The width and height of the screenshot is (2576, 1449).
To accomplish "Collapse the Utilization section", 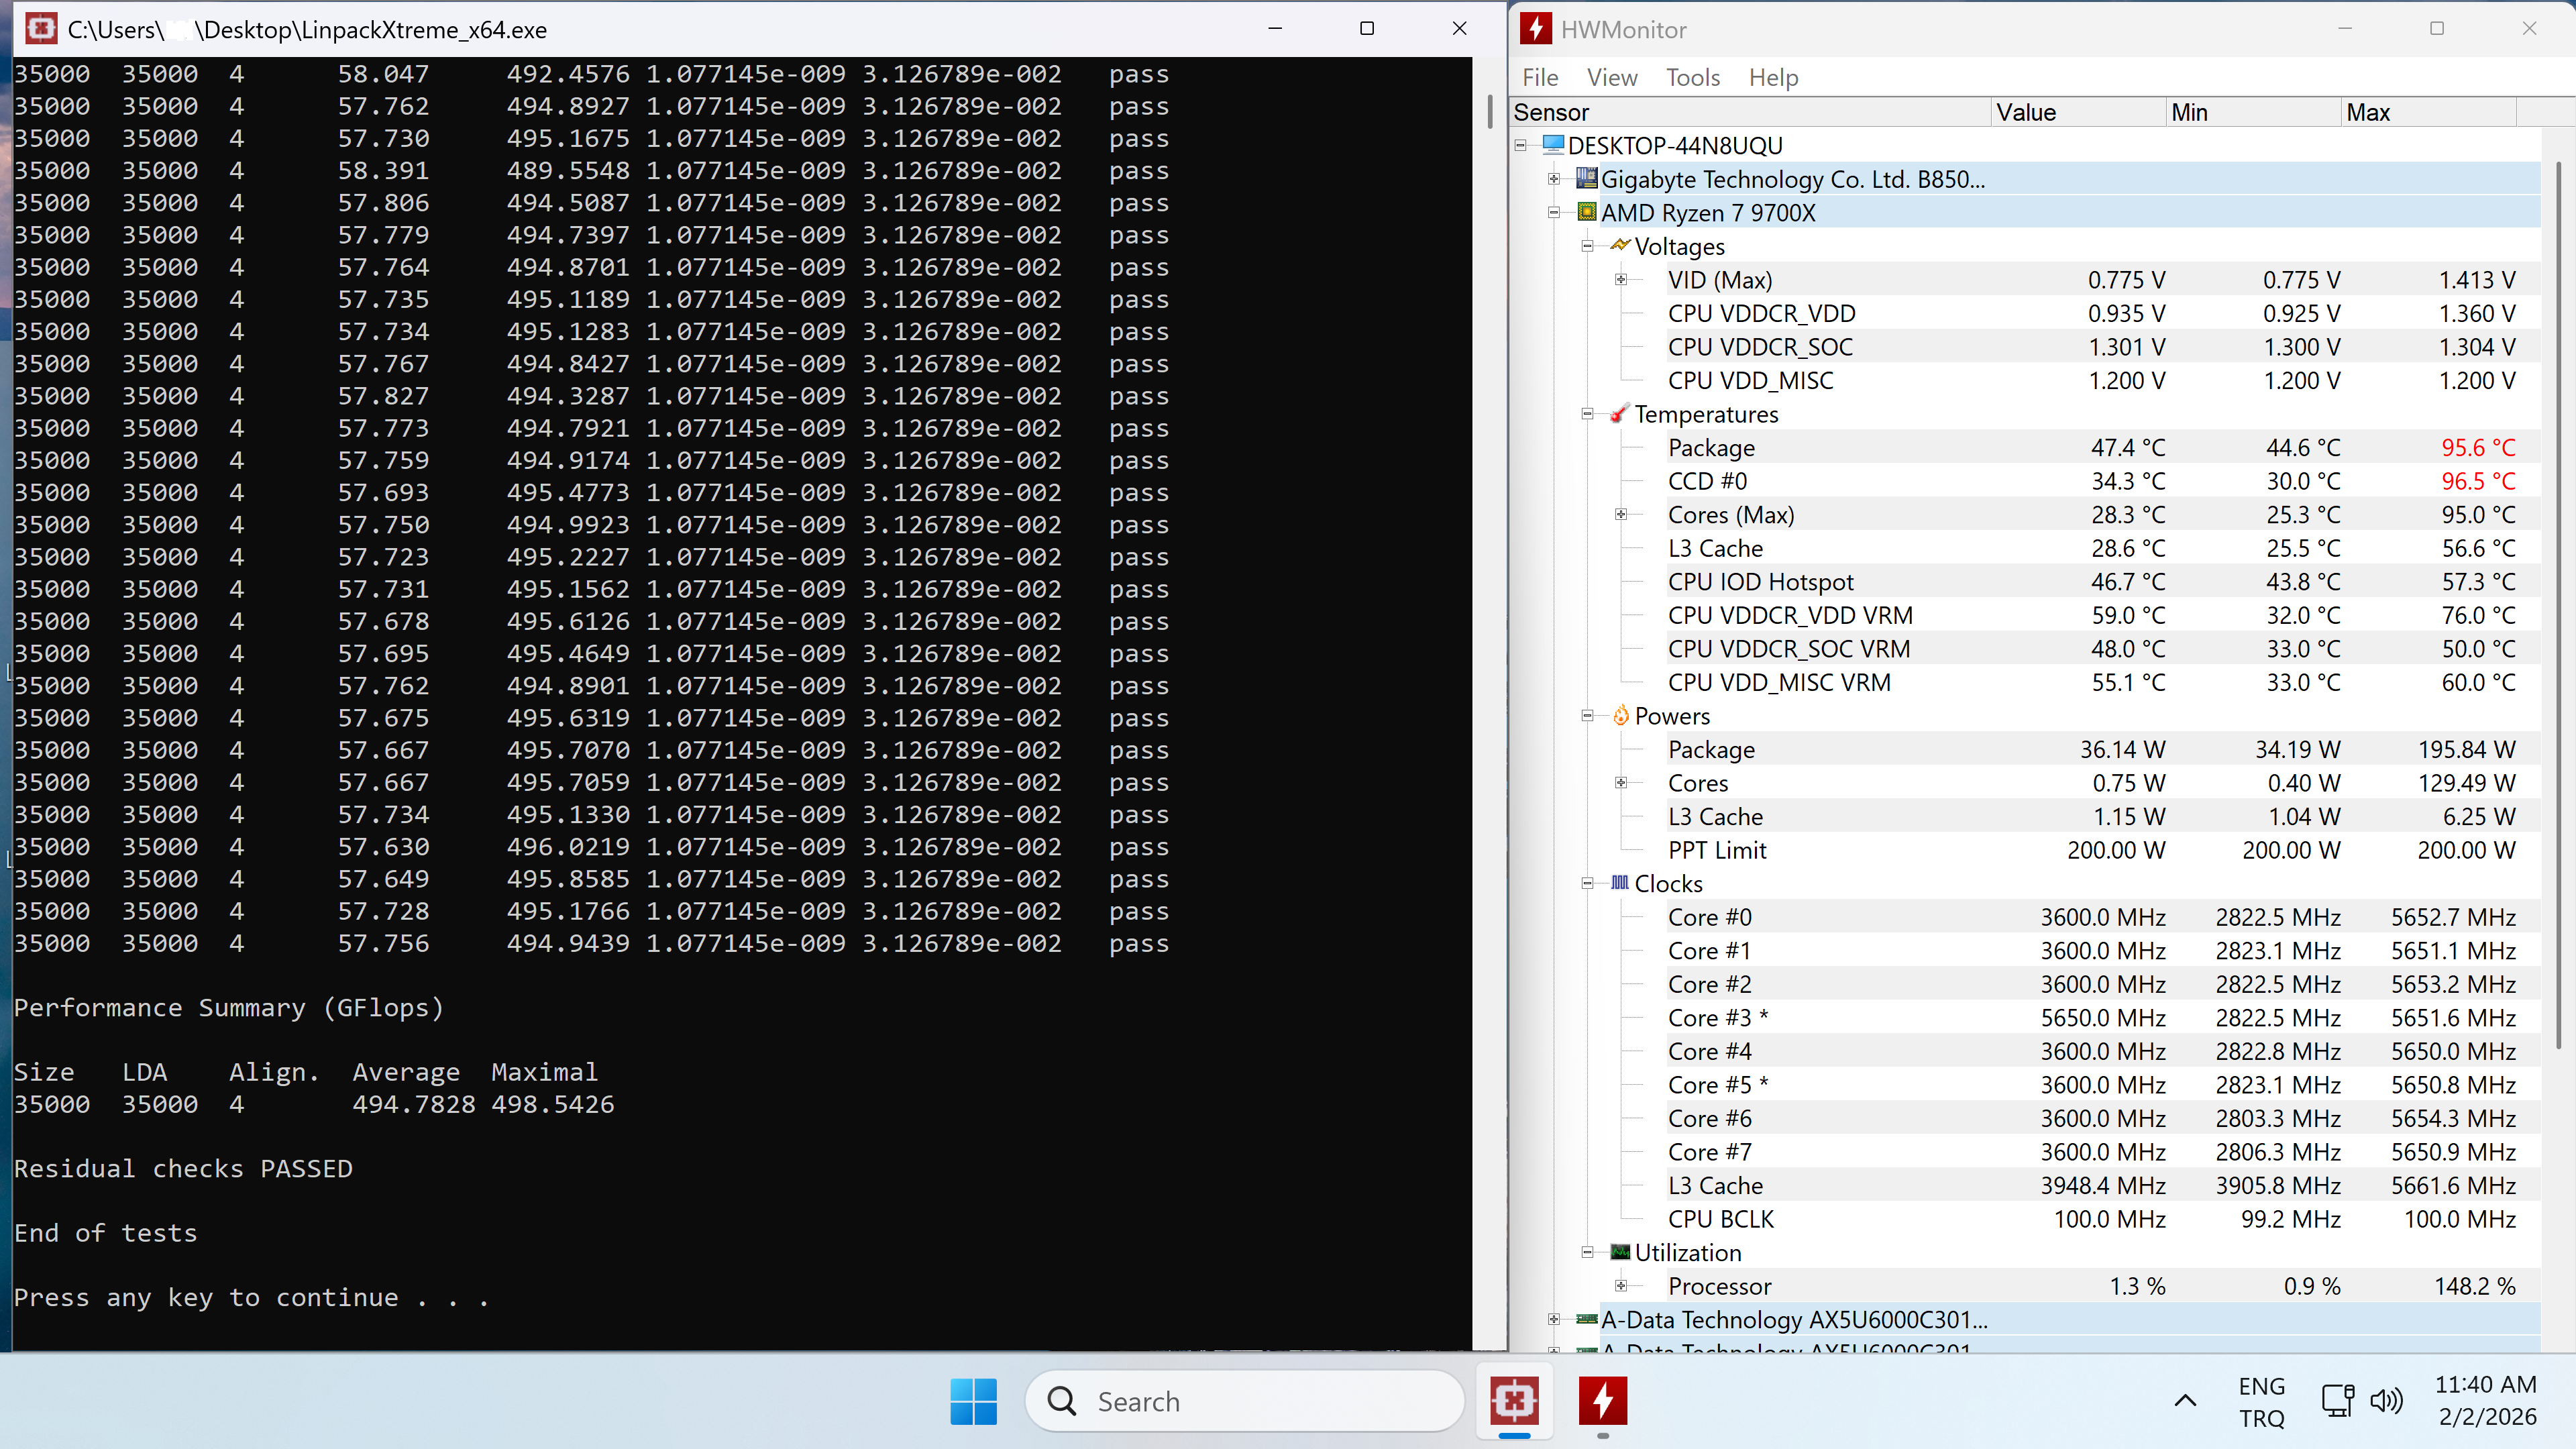I will [x=1587, y=1252].
